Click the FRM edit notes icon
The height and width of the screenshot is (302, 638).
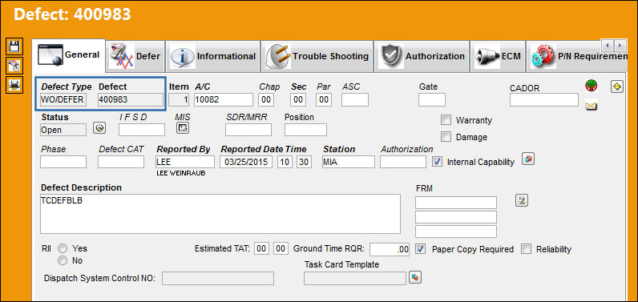[522, 200]
